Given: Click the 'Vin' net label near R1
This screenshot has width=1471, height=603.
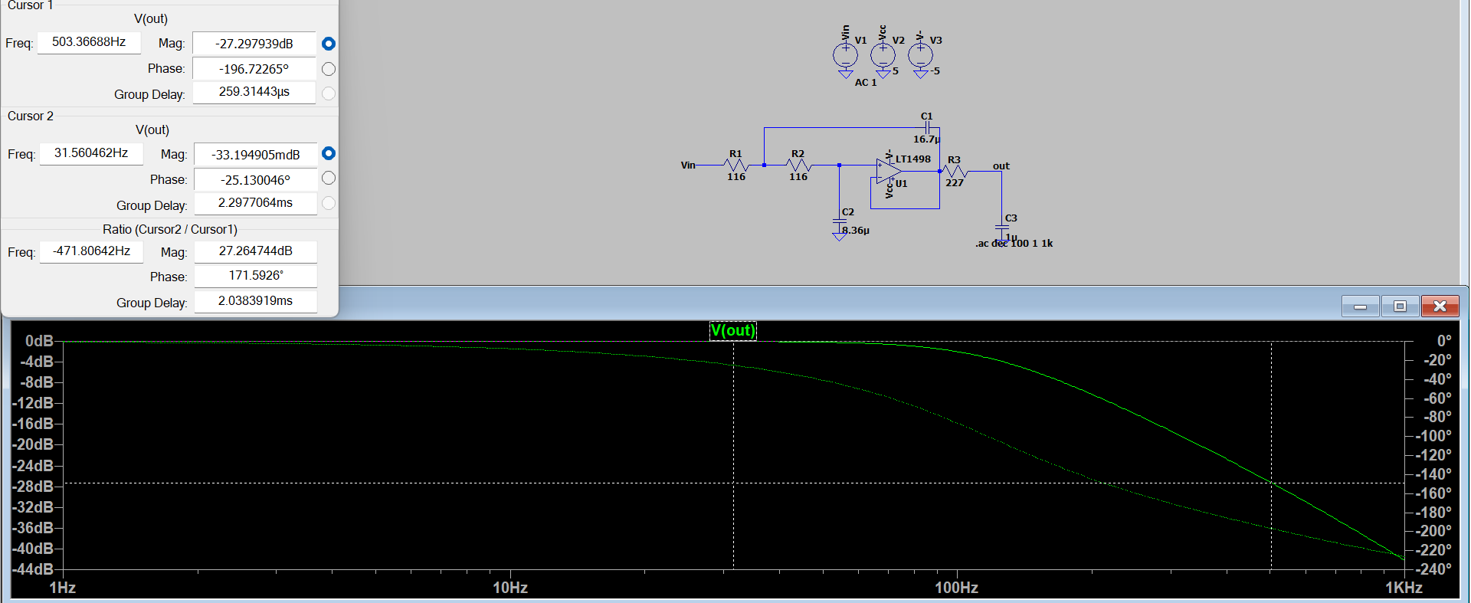Looking at the screenshot, I should pos(688,165).
